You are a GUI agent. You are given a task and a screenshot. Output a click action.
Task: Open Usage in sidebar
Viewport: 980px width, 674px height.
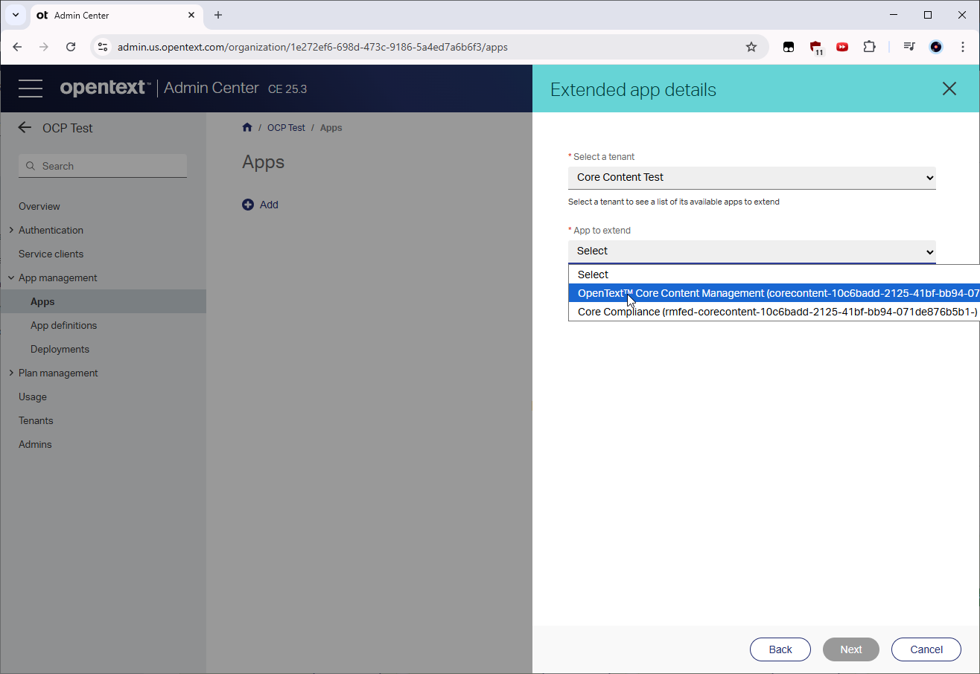33,397
